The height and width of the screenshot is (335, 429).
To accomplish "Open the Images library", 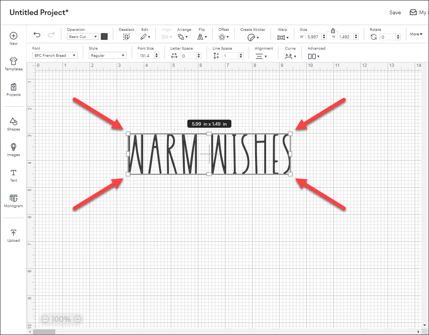I will click(14, 149).
